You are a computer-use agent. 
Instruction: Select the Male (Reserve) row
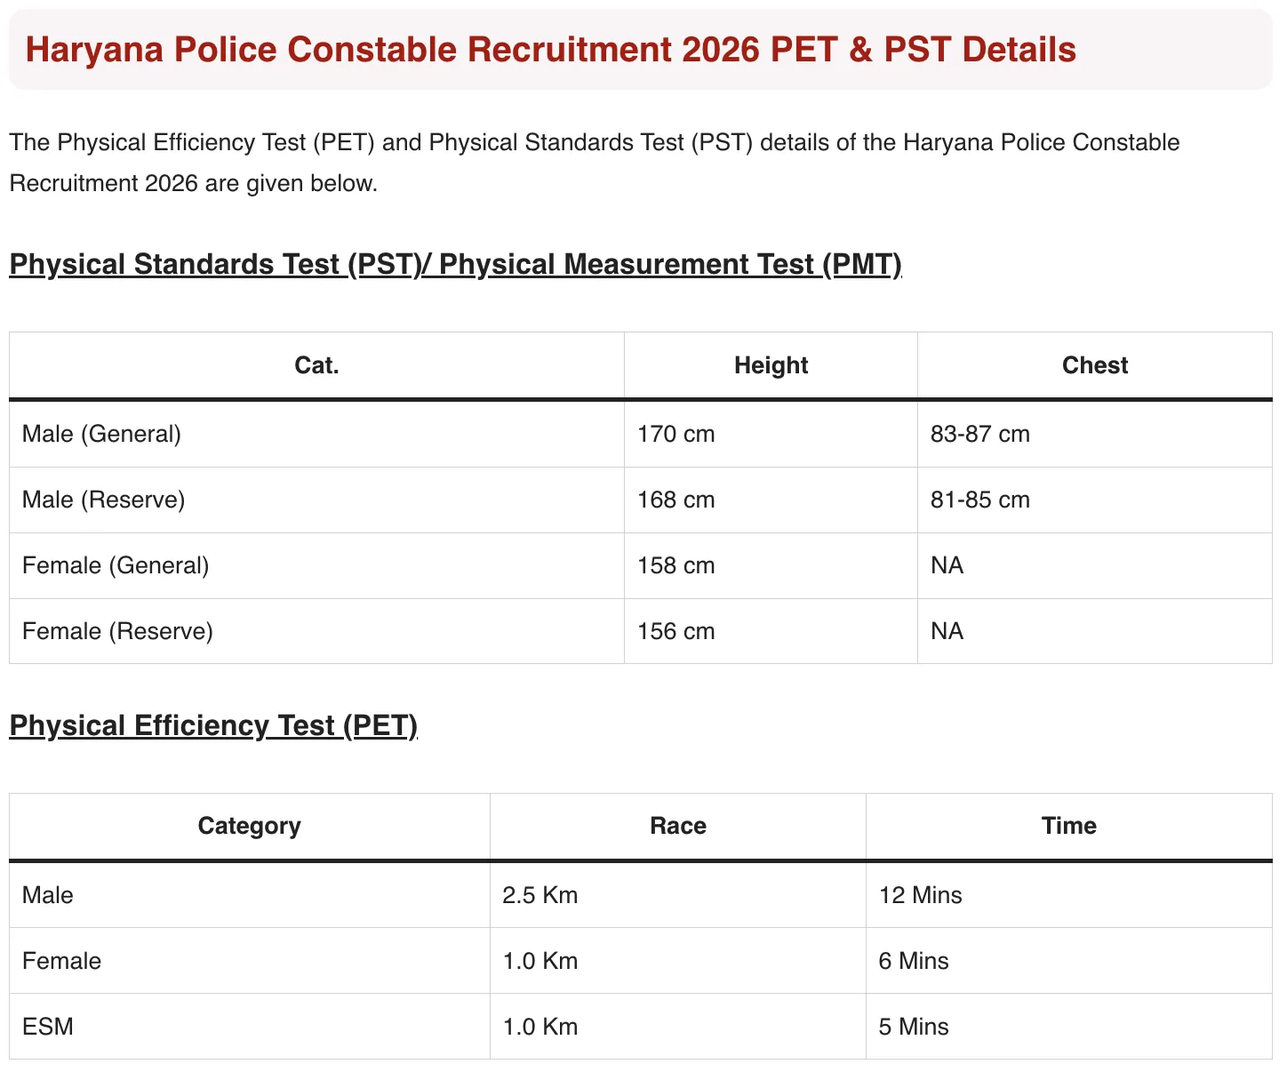103,500
